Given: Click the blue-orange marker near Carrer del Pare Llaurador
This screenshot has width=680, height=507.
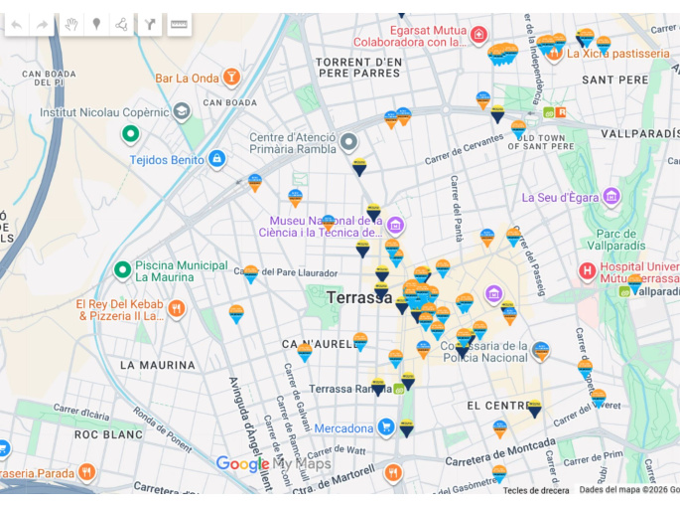Looking at the screenshot, I should click(x=251, y=274).
